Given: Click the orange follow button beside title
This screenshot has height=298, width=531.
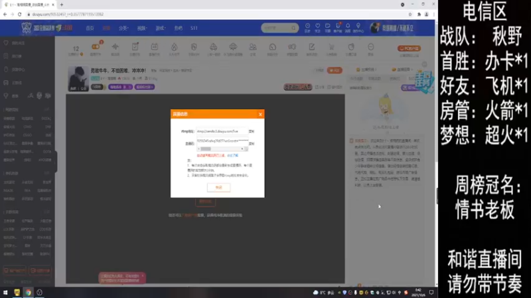Looking at the screenshot, I should click(335, 70).
